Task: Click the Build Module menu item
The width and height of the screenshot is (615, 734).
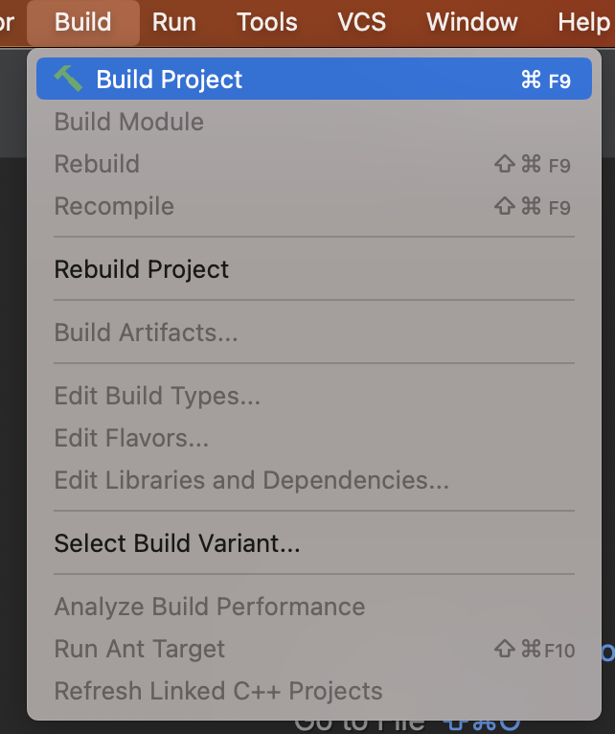Action: 129,122
